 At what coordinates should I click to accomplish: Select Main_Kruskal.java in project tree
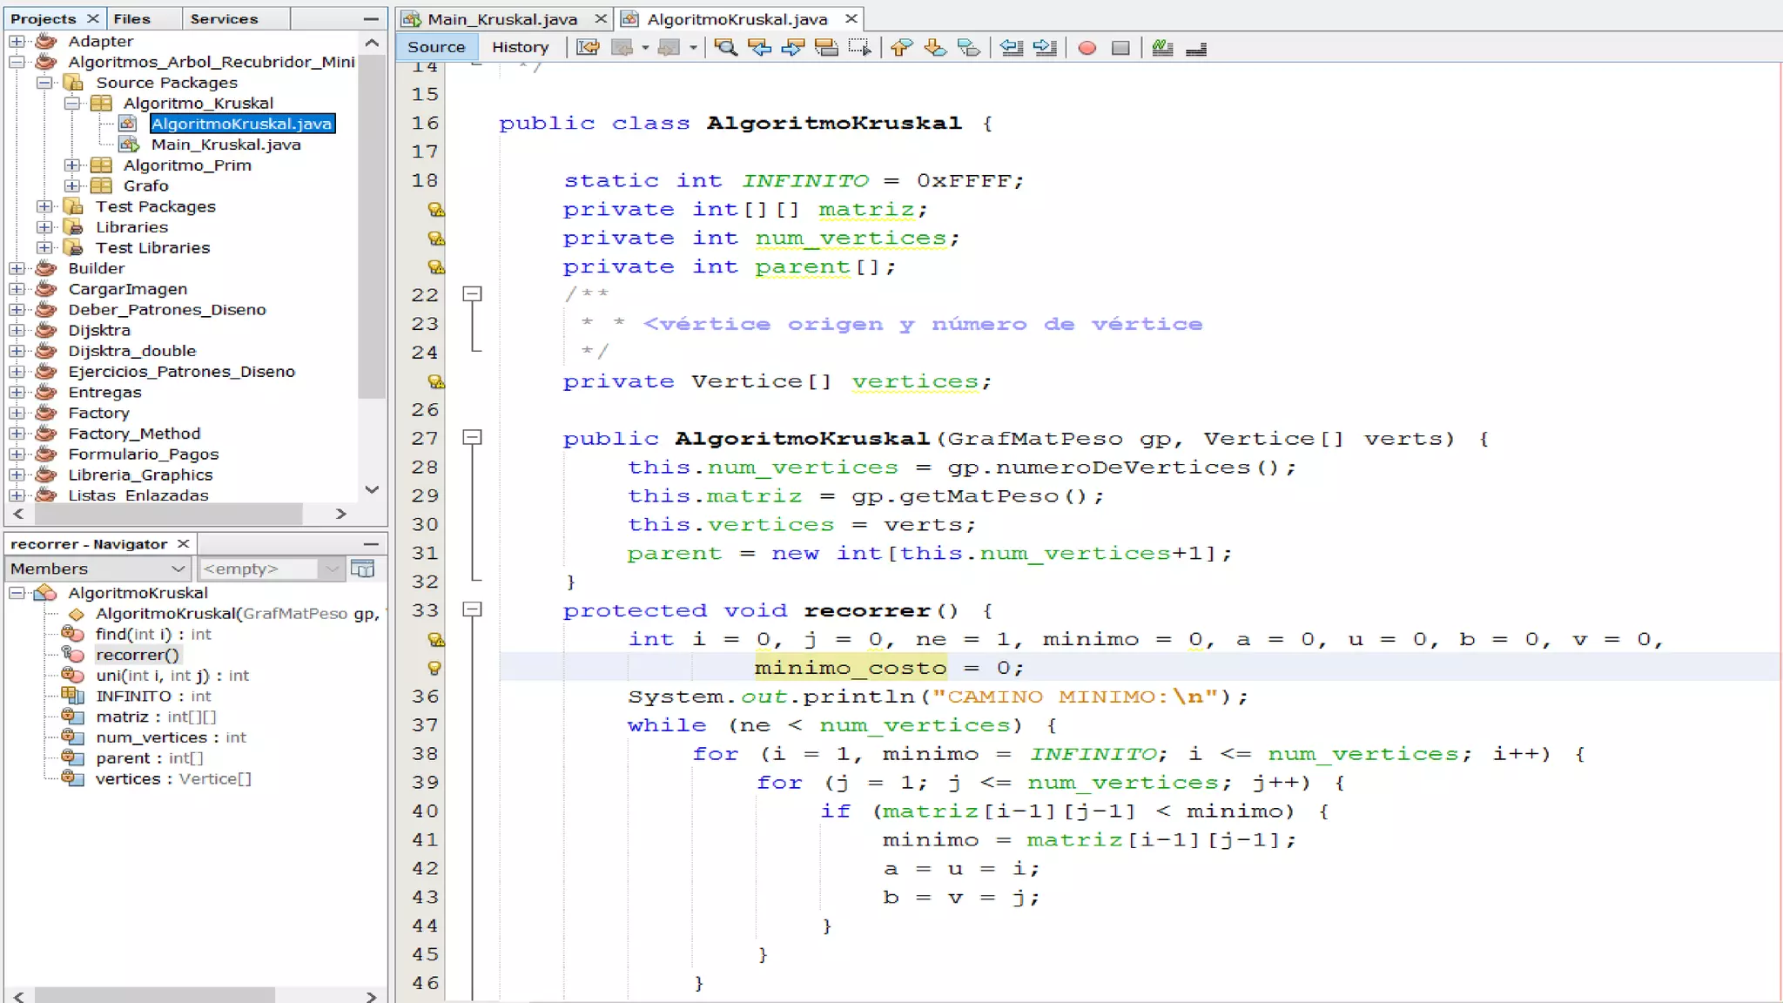(225, 145)
